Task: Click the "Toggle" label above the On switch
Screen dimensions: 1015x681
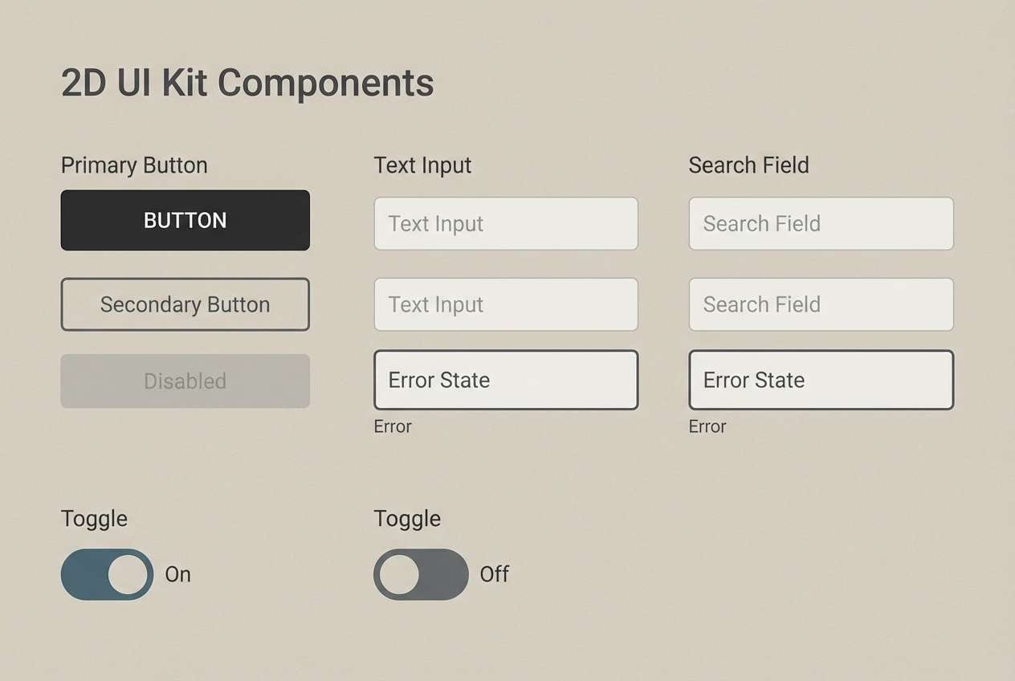Action: point(94,519)
